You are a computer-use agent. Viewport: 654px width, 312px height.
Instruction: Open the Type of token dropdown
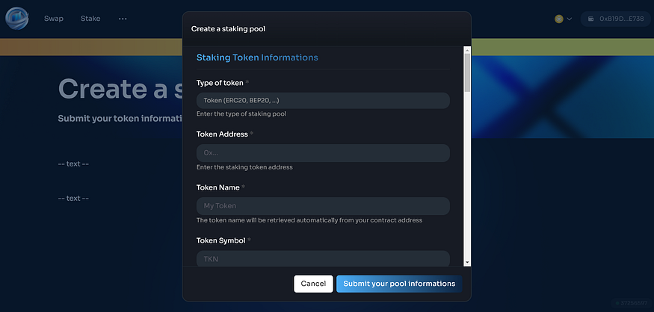click(x=322, y=101)
